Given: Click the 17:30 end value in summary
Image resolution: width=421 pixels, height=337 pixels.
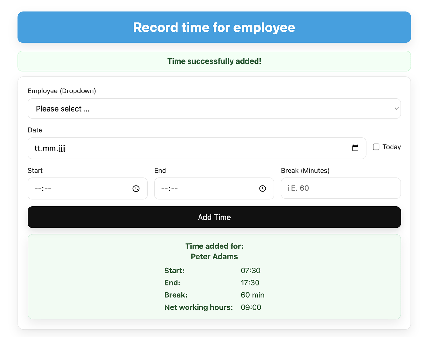Looking at the screenshot, I should 250,283.
